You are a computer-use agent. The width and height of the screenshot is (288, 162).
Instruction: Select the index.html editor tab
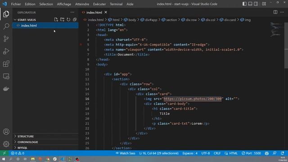(x=94, y=12)
